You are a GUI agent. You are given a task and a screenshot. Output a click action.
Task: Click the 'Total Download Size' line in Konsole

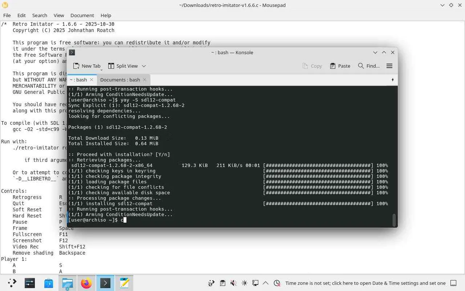[x=113, y=138]
